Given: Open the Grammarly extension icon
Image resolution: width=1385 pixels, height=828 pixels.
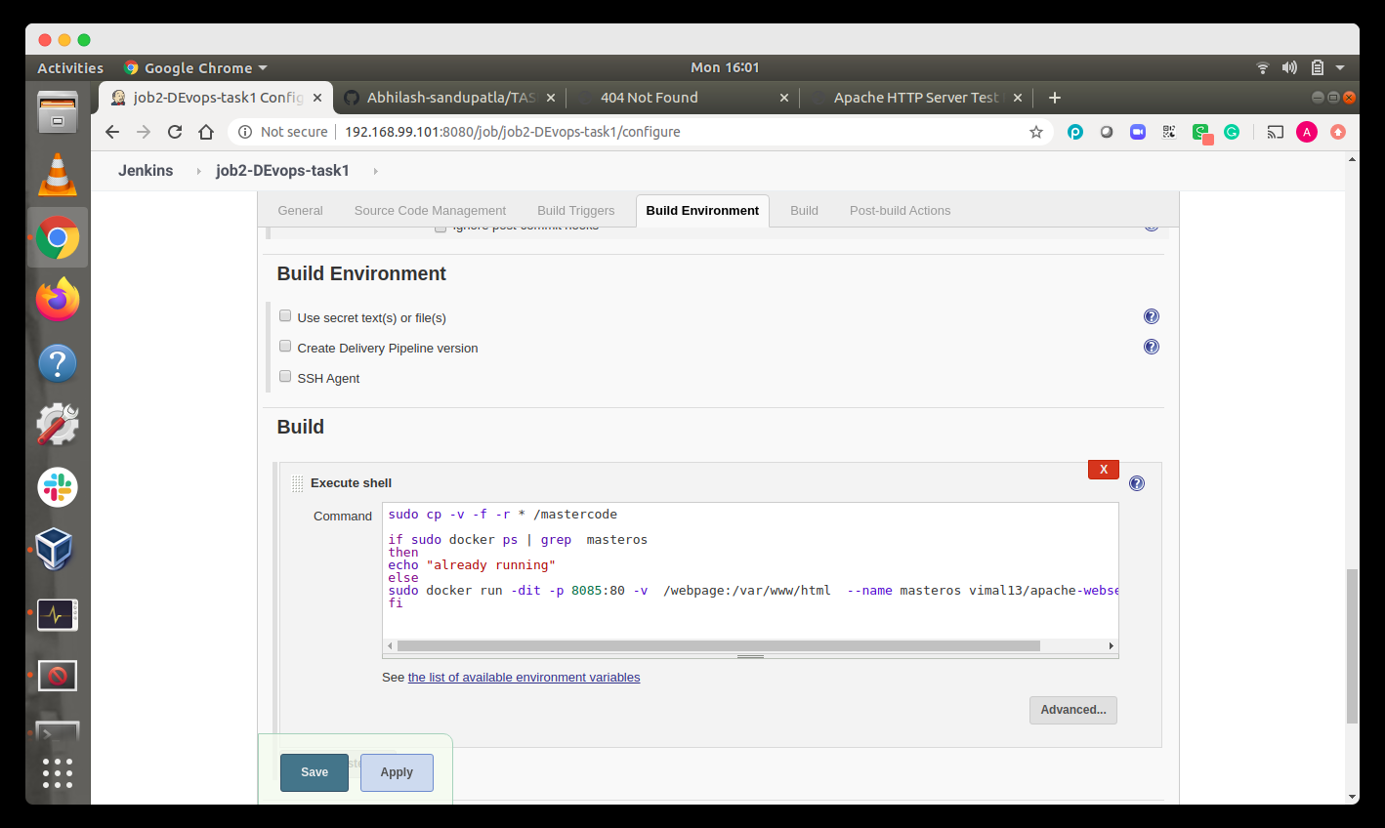Looking at the screenshot, I should coord(1232,131).
